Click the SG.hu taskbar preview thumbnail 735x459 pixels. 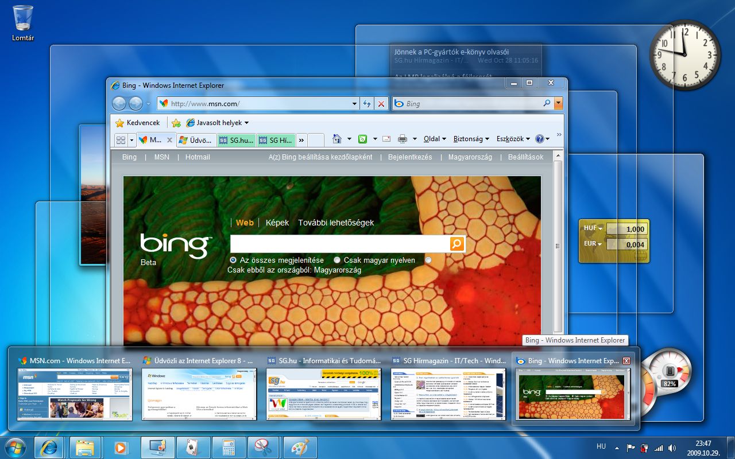point(323,394)
